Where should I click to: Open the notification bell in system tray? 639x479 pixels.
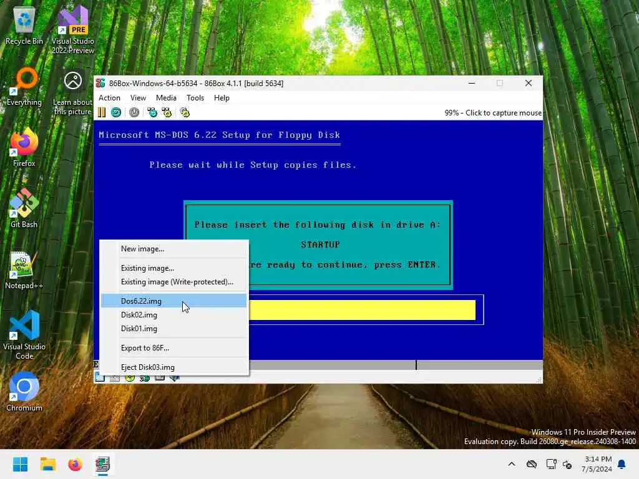622,464
